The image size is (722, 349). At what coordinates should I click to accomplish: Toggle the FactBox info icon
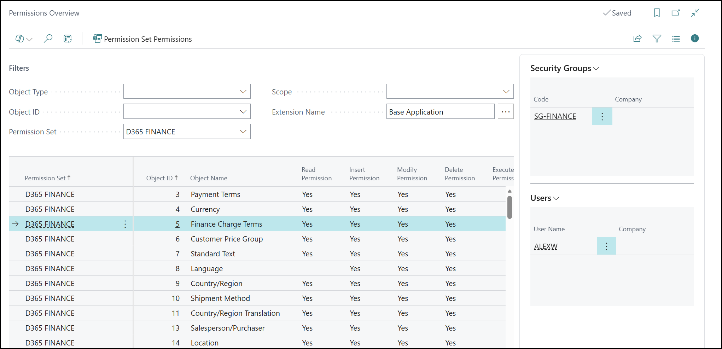[x=695, y=39]
